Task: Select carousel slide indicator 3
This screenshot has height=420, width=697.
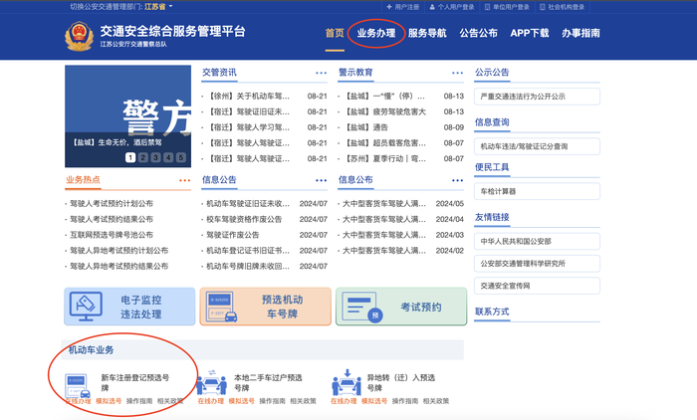Action: pyautogui.click(x=155, y=157)
